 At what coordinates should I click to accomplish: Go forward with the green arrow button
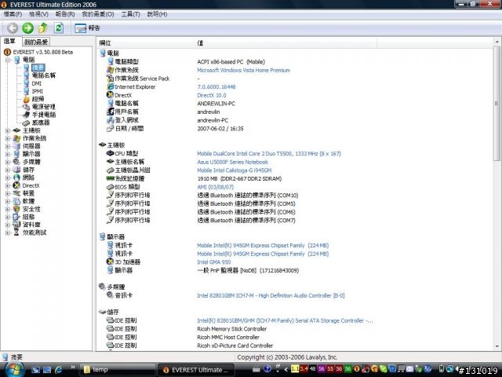[28, 28]
